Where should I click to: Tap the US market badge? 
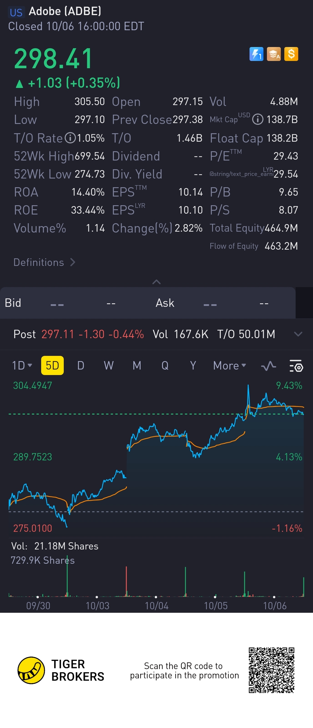click(x=16, y=12)
